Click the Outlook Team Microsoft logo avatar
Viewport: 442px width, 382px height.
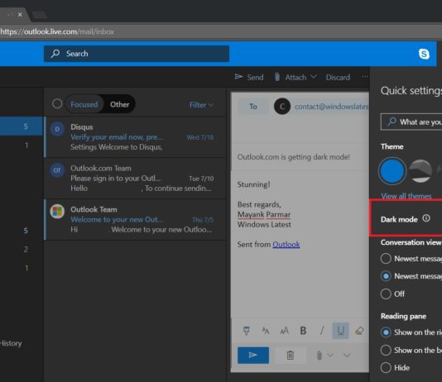(x=57, y=212)
